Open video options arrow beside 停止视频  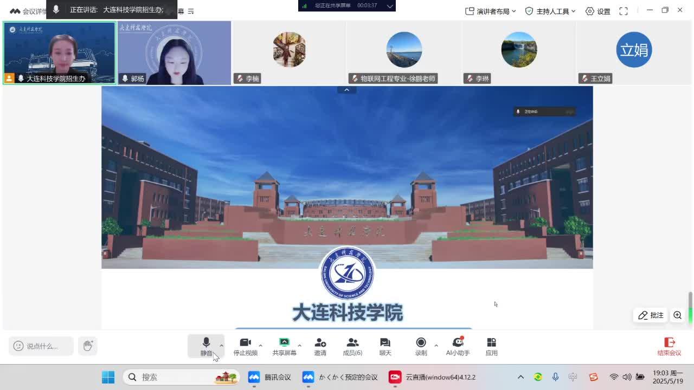pyautogui.click(x=260, y=346)
